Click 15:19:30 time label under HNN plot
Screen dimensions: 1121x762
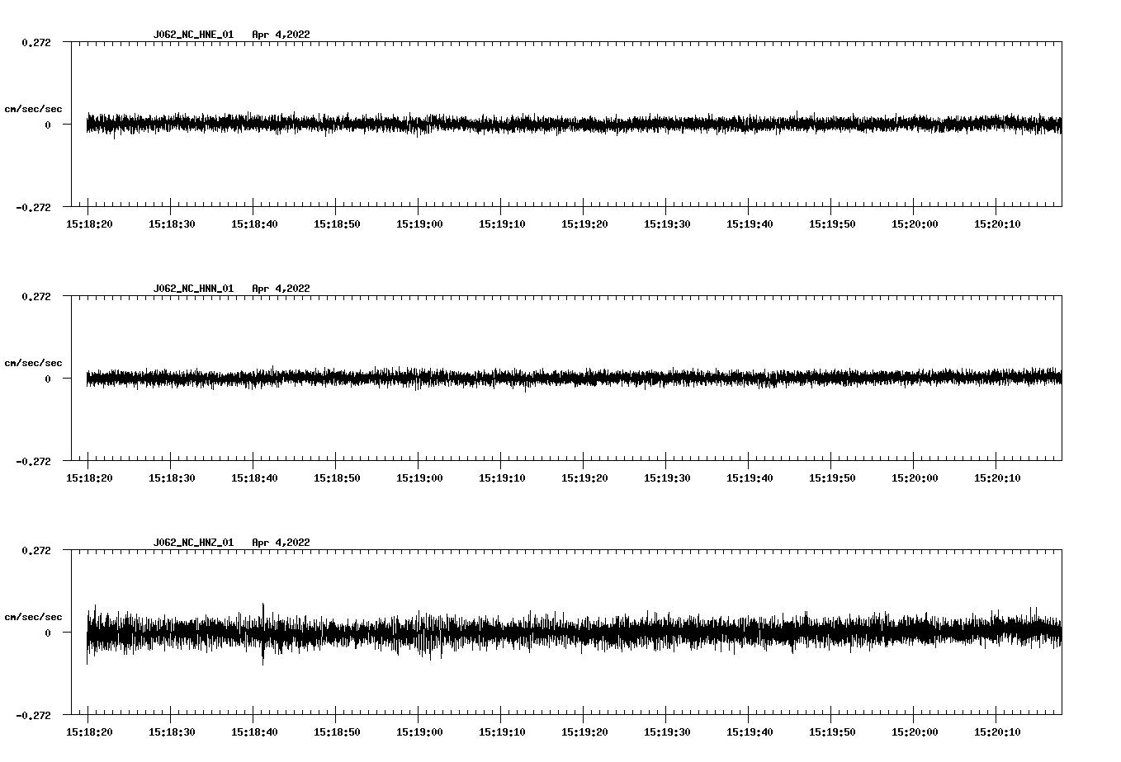[x=667, y=478]
